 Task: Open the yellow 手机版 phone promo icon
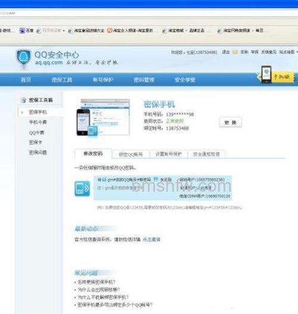[277, 75]
